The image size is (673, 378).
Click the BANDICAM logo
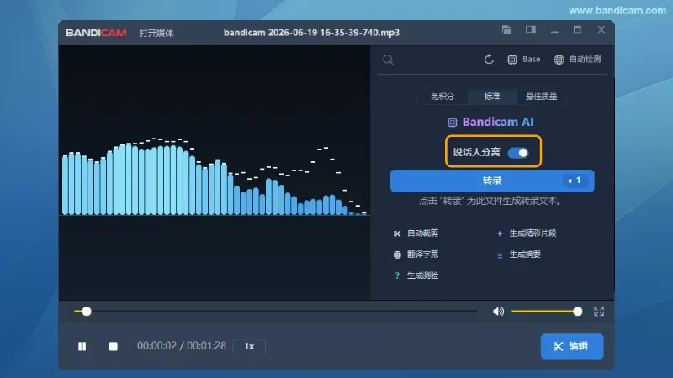(x=96, y=33)
